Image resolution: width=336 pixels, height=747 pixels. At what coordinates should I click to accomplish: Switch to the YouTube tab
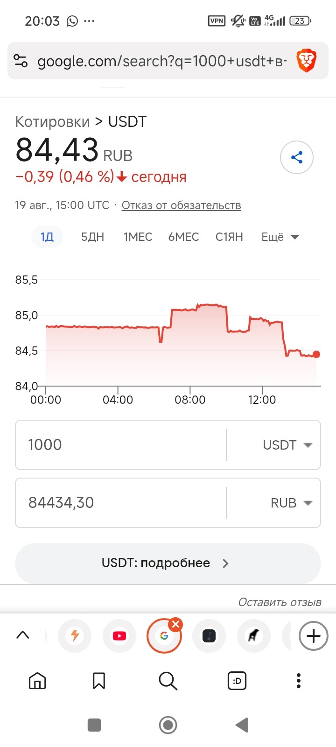pyautogui.click(x=119, y=636)
